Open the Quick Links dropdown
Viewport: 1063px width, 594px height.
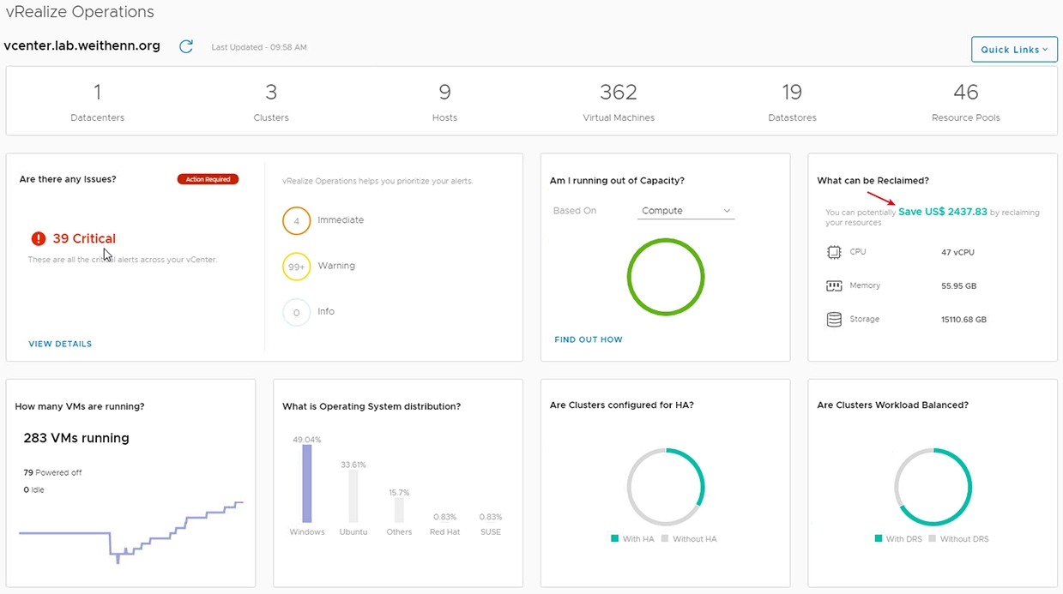pos(1014,49)
